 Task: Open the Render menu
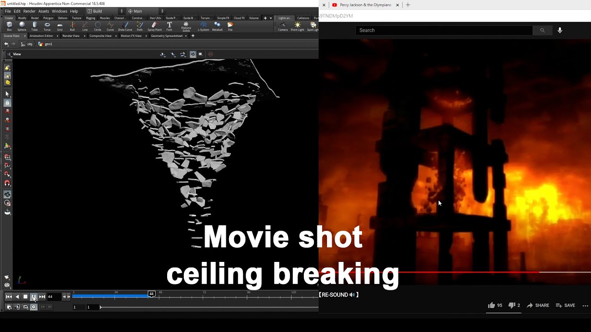click(x=29, y=11)
